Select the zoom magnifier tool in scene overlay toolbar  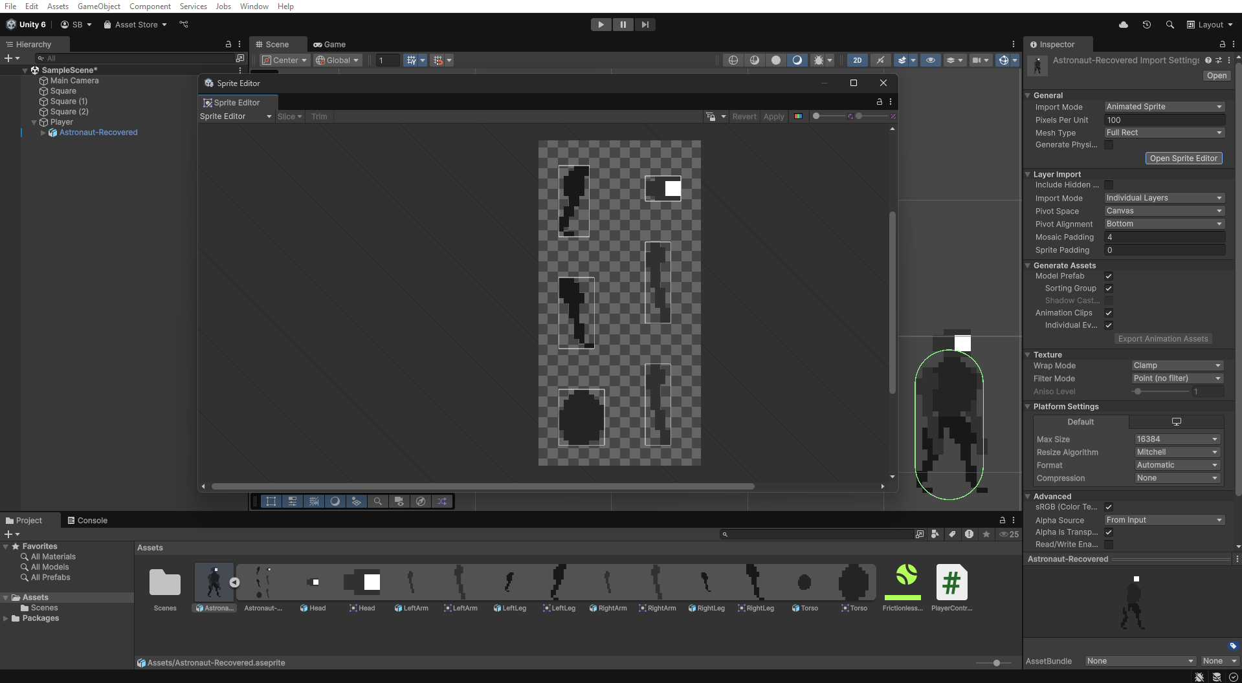point(378,501)
